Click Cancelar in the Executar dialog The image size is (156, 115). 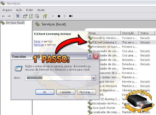coord(66,92)
